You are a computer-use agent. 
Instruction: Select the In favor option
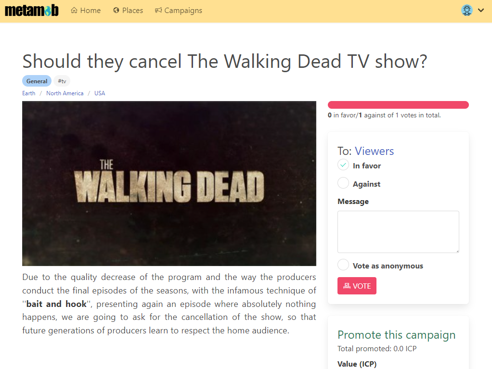tap(343, 165)
